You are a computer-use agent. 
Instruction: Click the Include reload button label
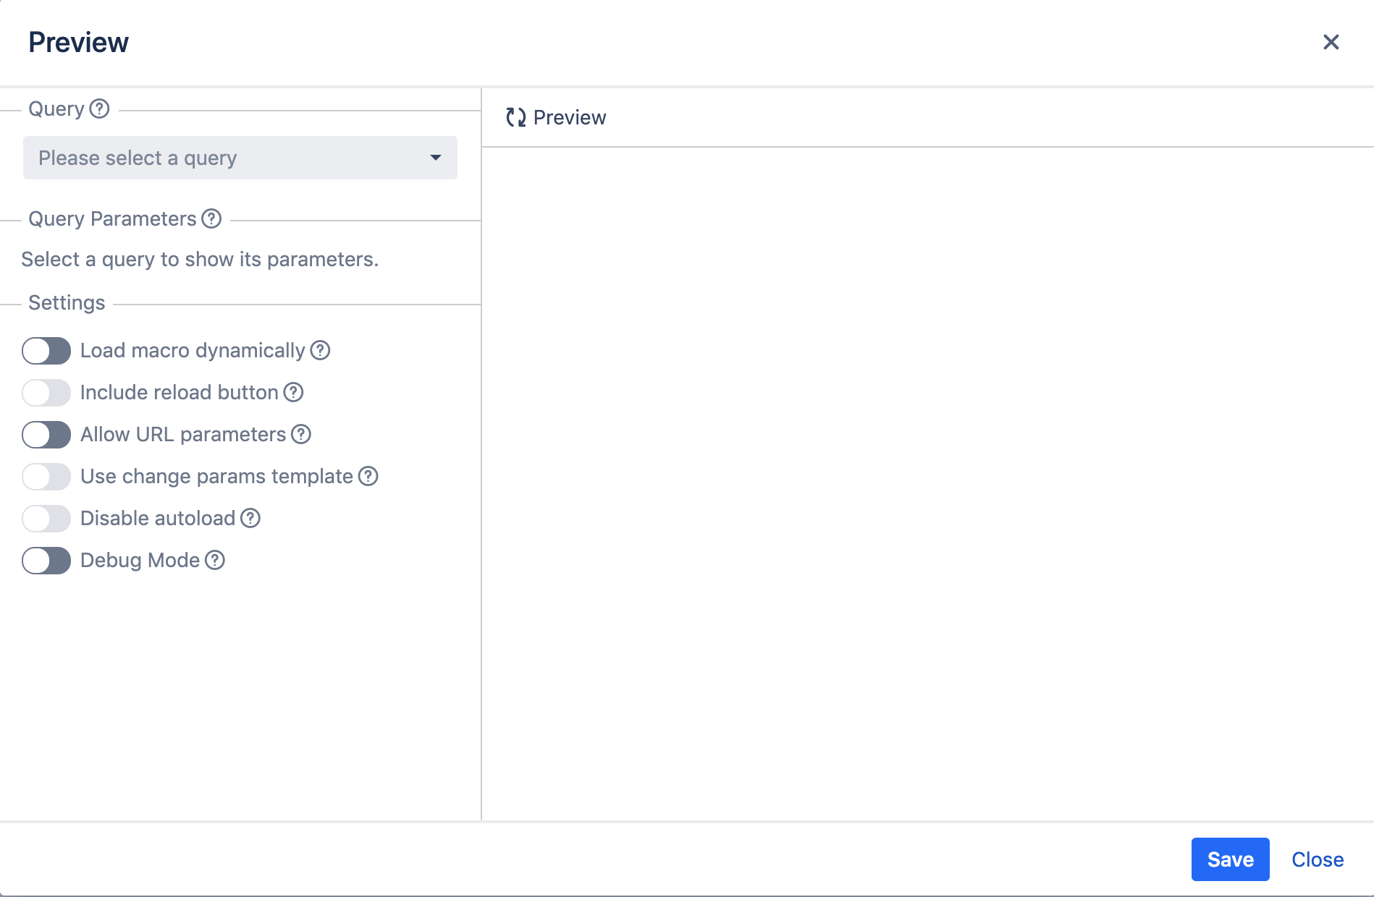(x=180, y=393)
